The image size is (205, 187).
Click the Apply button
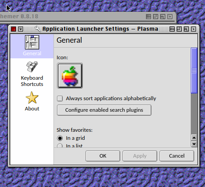point(140,156)
